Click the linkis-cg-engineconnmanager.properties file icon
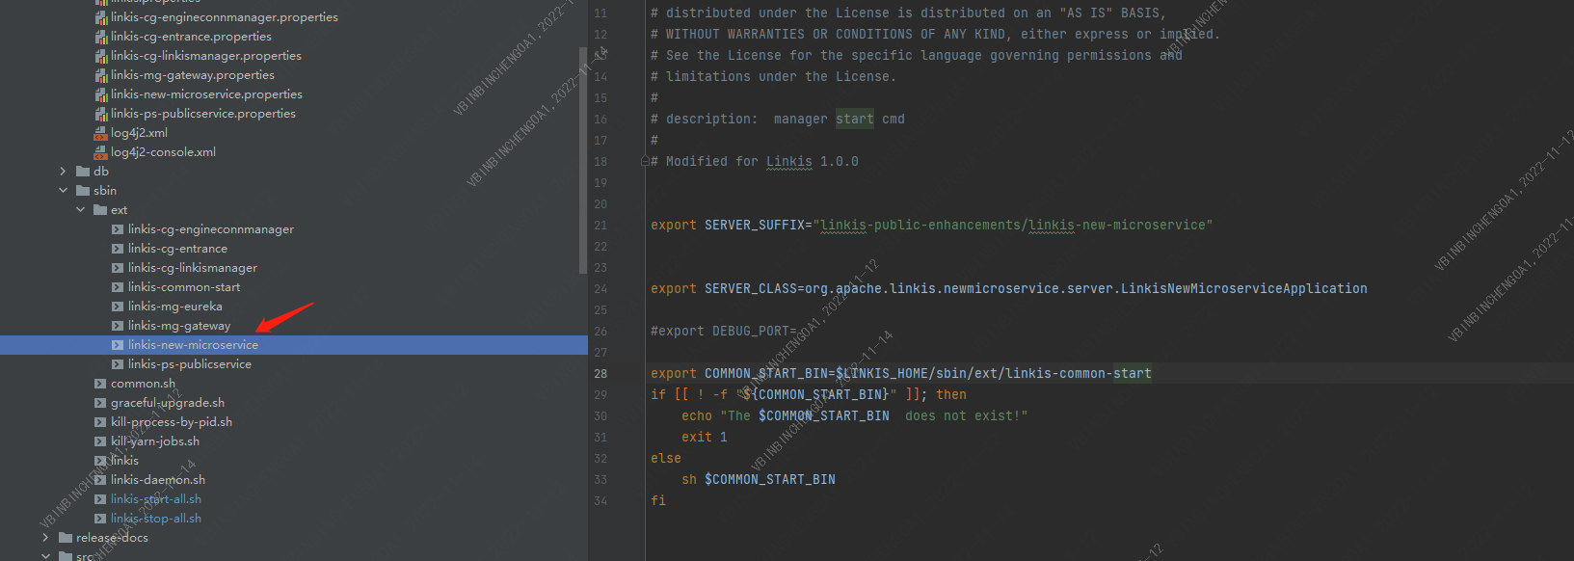This screenshot has width=1574, height=561. [x=101, y=17]
